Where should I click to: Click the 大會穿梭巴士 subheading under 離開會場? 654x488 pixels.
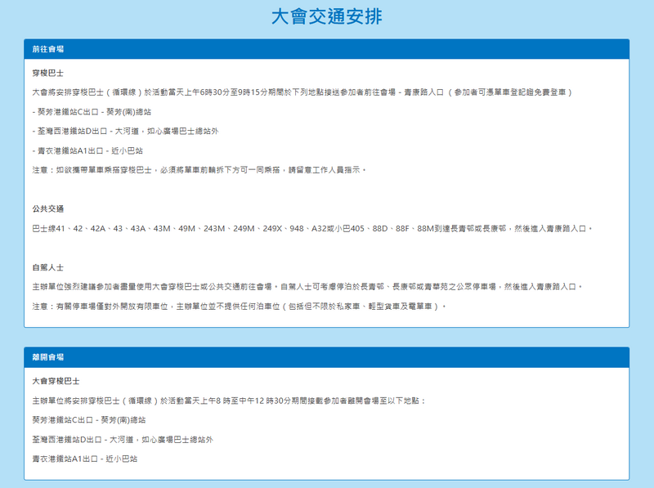click(x=56, y=381)
